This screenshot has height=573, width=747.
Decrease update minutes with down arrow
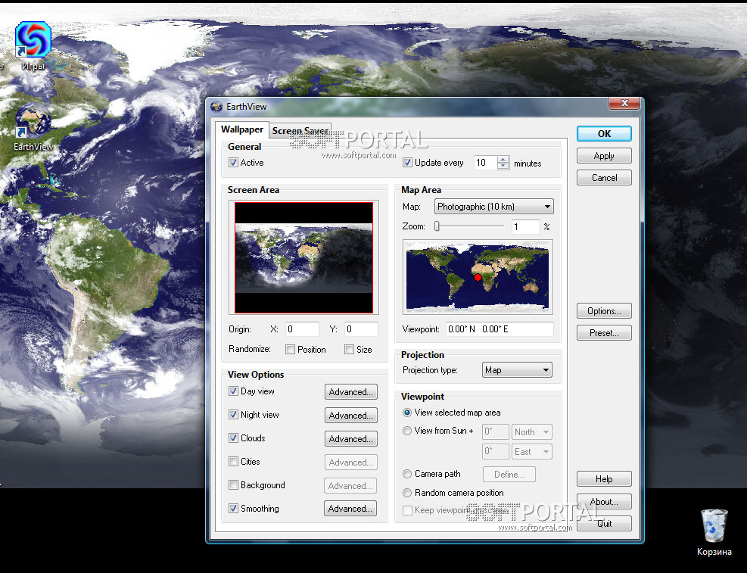503,167
